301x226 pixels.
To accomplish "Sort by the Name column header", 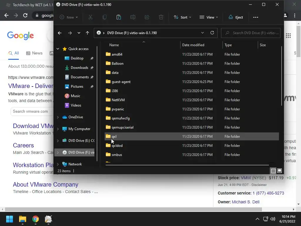I will click(114, 45).
